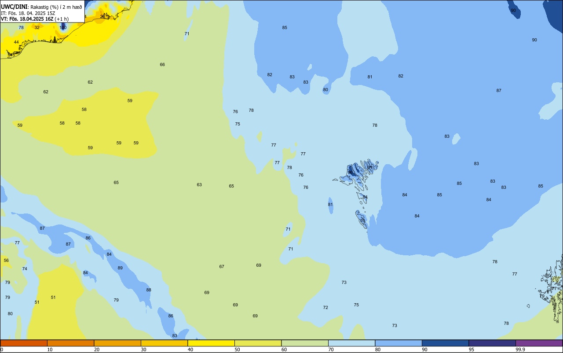The height and width of the screenshot is (353, 563).
Task: Click the 'IT: Fös. 18. 04. 2025 15Z' line
Action: tap(28, 13)
